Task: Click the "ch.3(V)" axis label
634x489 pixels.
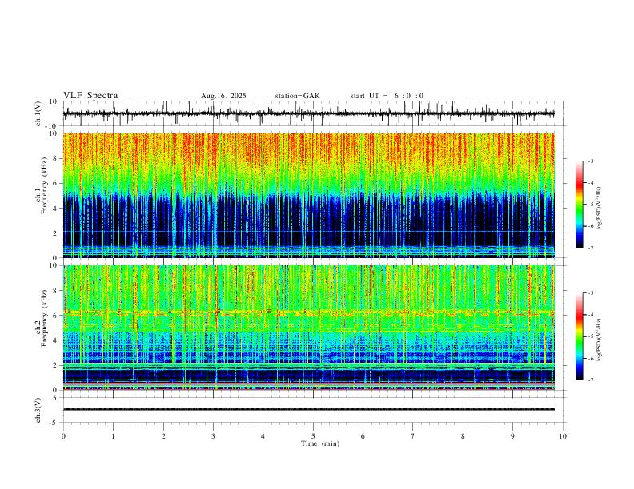Action: pos(38,410)
